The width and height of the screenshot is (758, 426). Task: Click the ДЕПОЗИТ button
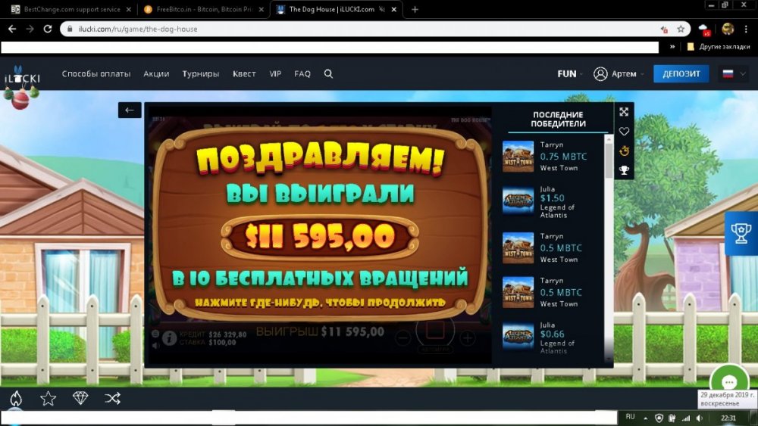coord(681,74)
